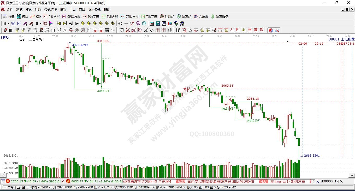
Task: Click the 02-06 red date marker
Action: pos(303,44)
